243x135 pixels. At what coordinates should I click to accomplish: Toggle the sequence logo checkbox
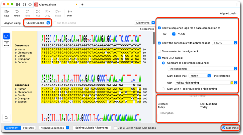159,28
